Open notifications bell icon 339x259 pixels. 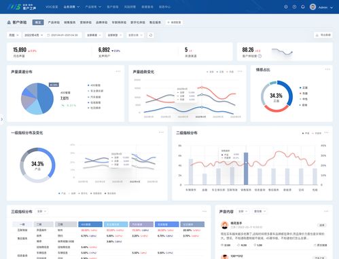(303, 7)
